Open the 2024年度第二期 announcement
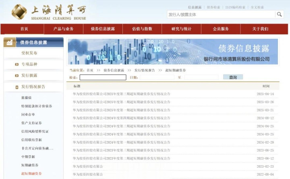 coord(122,134)
